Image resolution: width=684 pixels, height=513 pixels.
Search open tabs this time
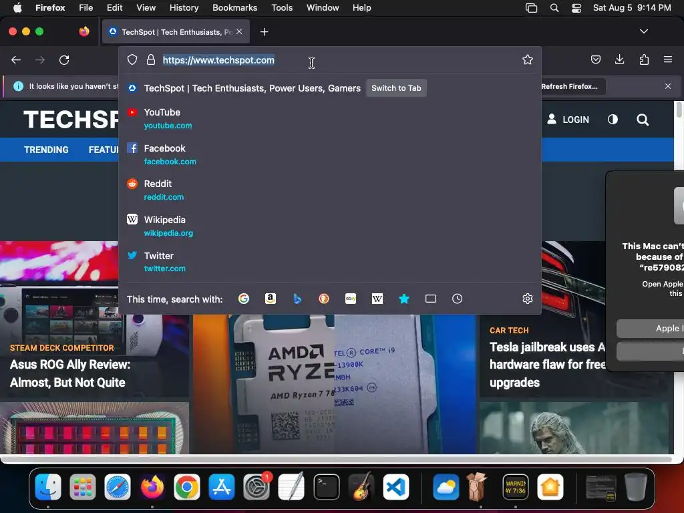[431, 299]
